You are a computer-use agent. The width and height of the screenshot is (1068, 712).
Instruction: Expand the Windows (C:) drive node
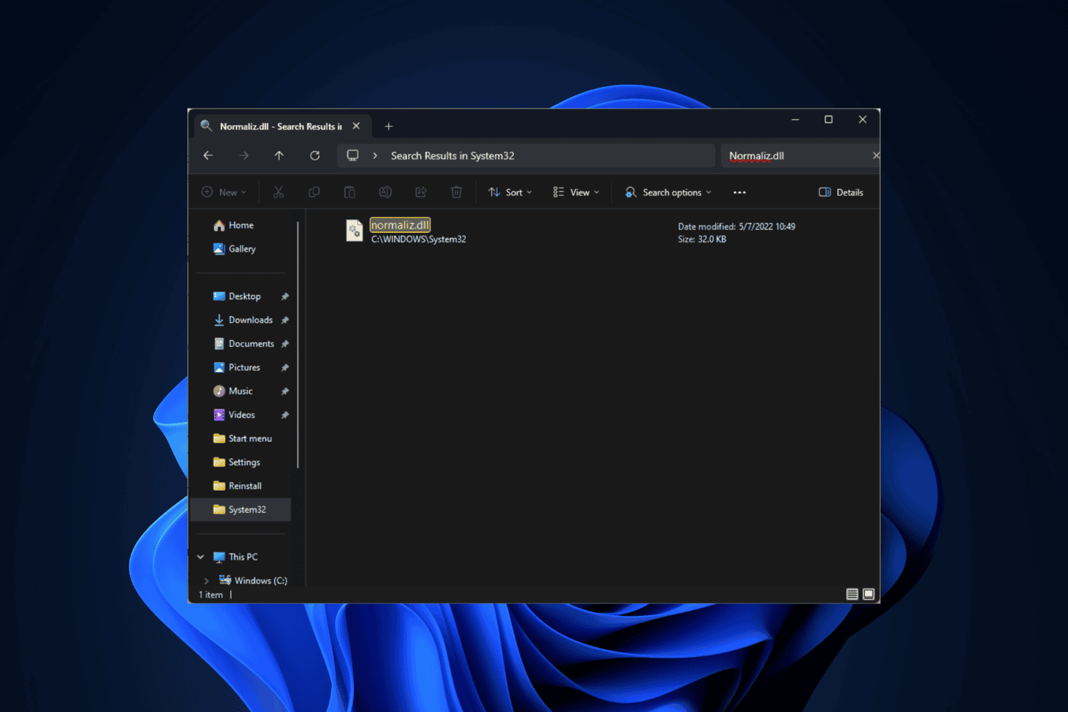(207, 581)
